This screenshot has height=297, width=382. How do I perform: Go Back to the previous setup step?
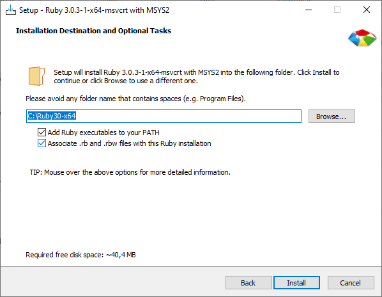[248, 283]
